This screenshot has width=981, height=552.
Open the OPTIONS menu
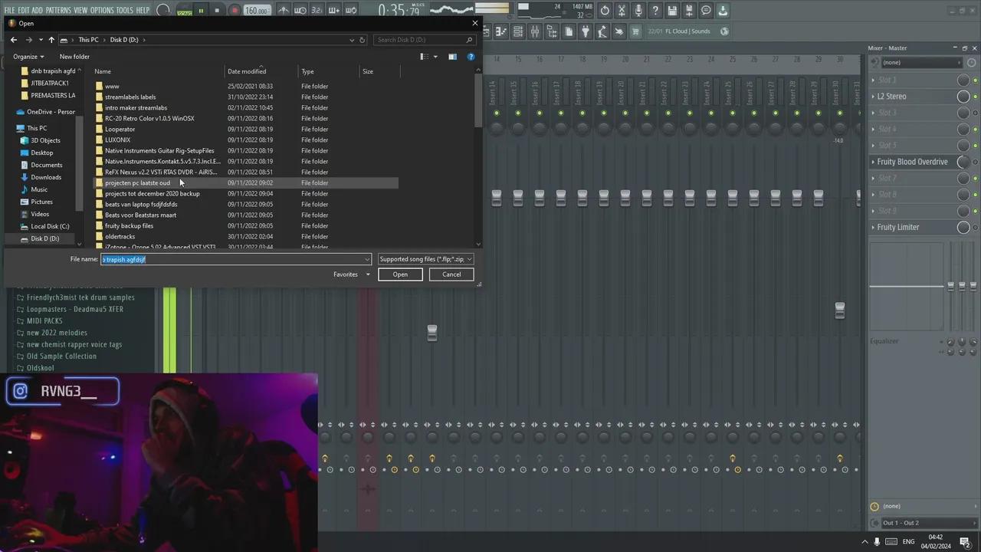102,11
